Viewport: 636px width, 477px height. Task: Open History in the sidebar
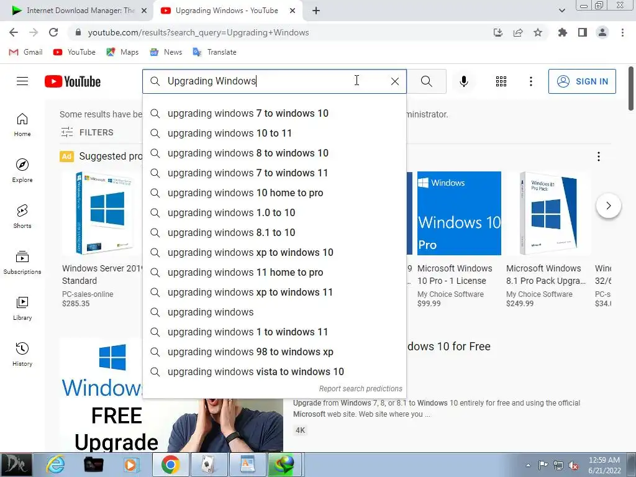[x=22, y=354]
